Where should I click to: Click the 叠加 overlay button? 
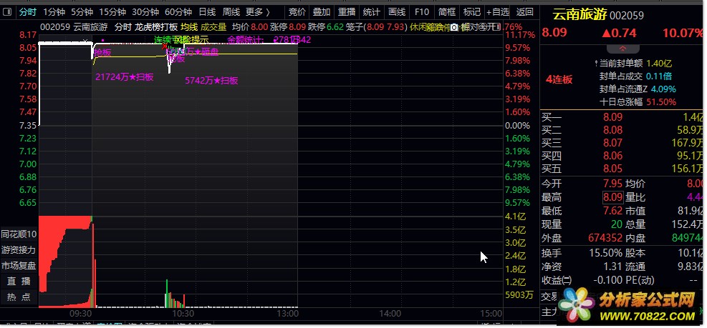[x=322, y=12]
